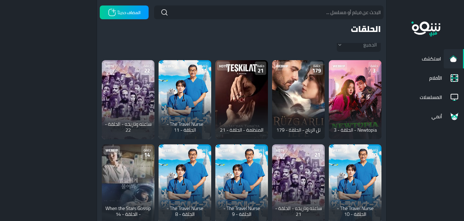Open the When the Stars Gossip poster
Viewport: 464px width, 221px height.
pyautogui.click(x=128, y=183)
